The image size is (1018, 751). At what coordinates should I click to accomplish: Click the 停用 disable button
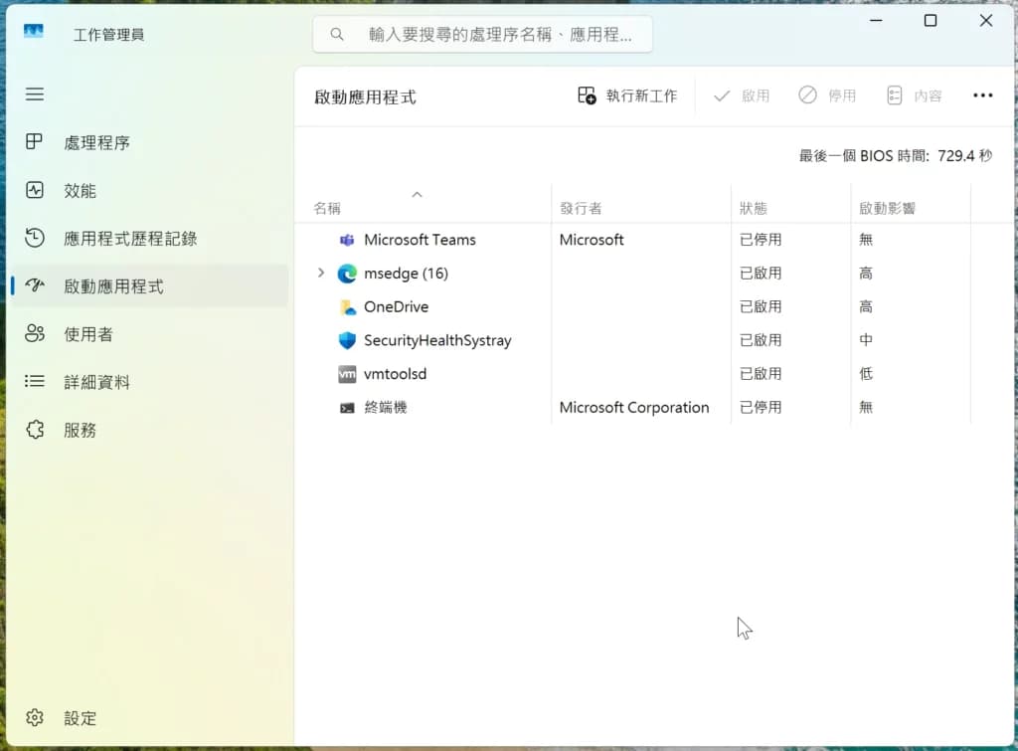827,96
